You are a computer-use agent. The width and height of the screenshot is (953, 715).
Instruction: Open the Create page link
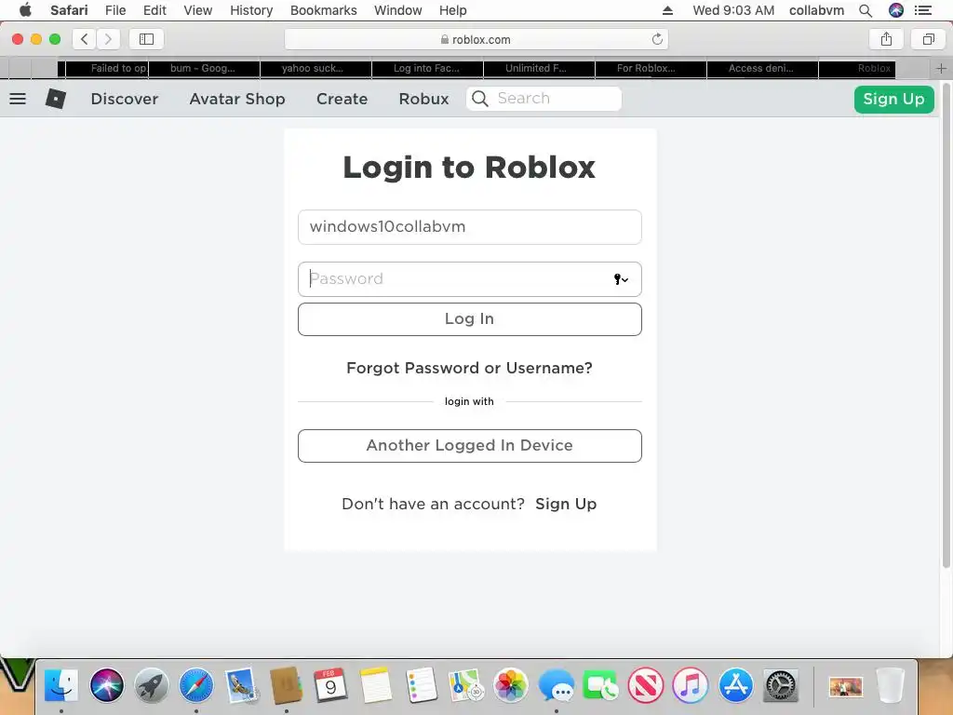[342, 99]
